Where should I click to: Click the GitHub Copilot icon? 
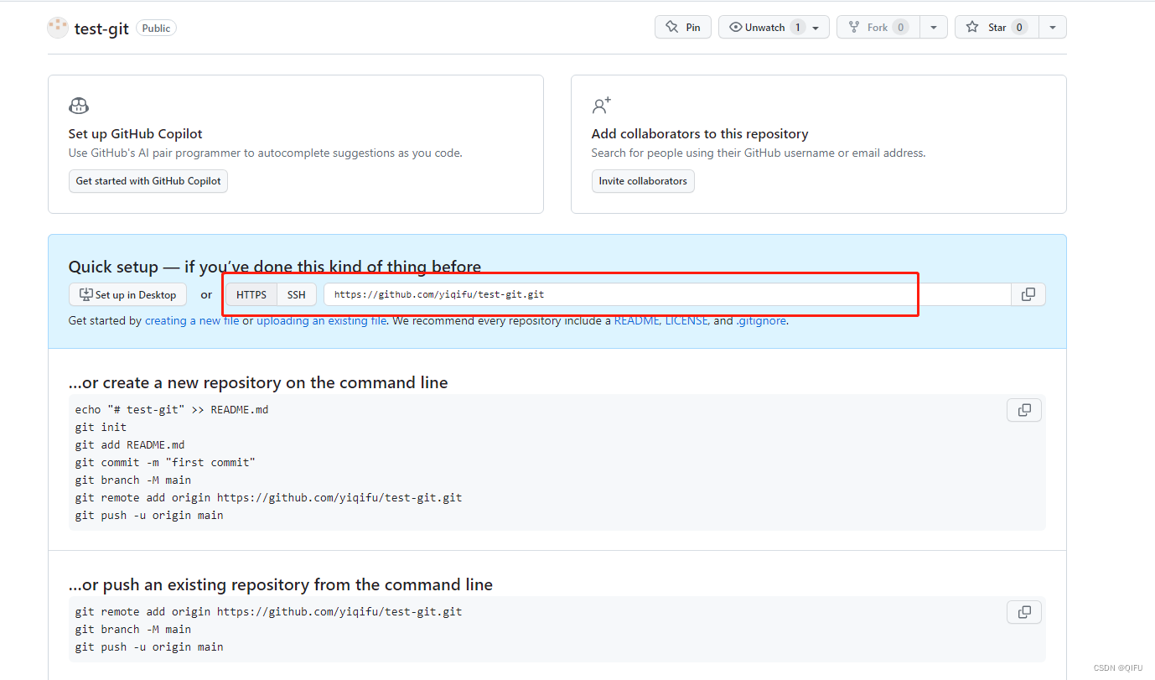tap(79, 106)
